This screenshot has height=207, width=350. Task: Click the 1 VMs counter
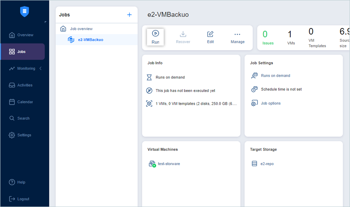click(x=291, y=37)
